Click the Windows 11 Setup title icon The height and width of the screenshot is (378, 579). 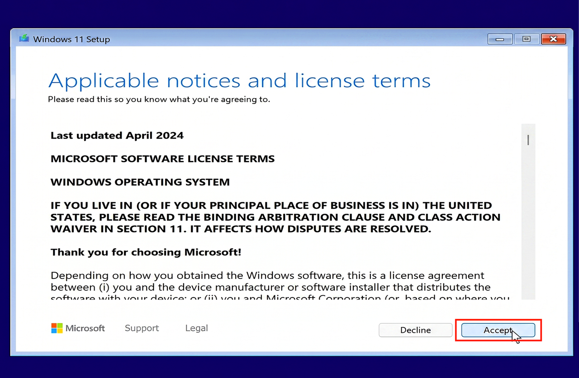pyautogui.click(x=24, y=39)
